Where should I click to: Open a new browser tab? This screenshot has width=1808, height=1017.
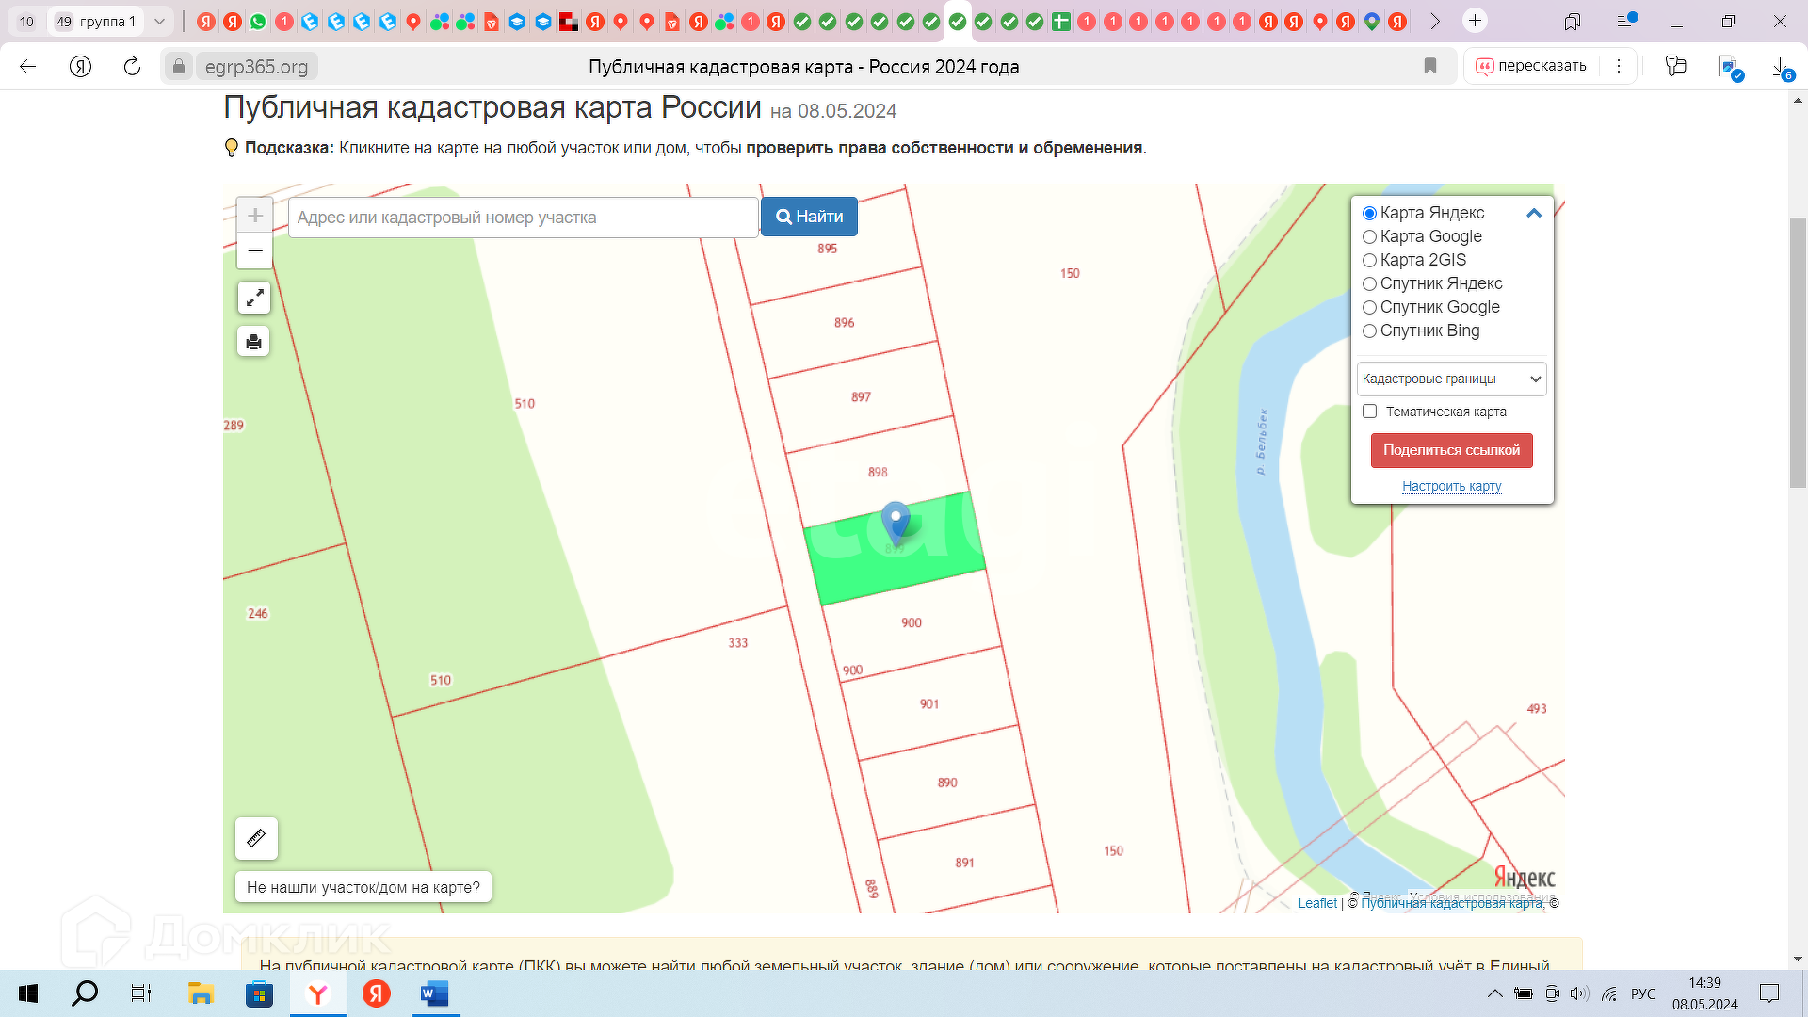(1475, 21)
